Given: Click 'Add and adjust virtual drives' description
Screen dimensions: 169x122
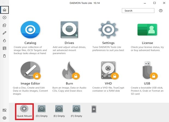Looking at the screenshot, I should (x=69, y=50).
